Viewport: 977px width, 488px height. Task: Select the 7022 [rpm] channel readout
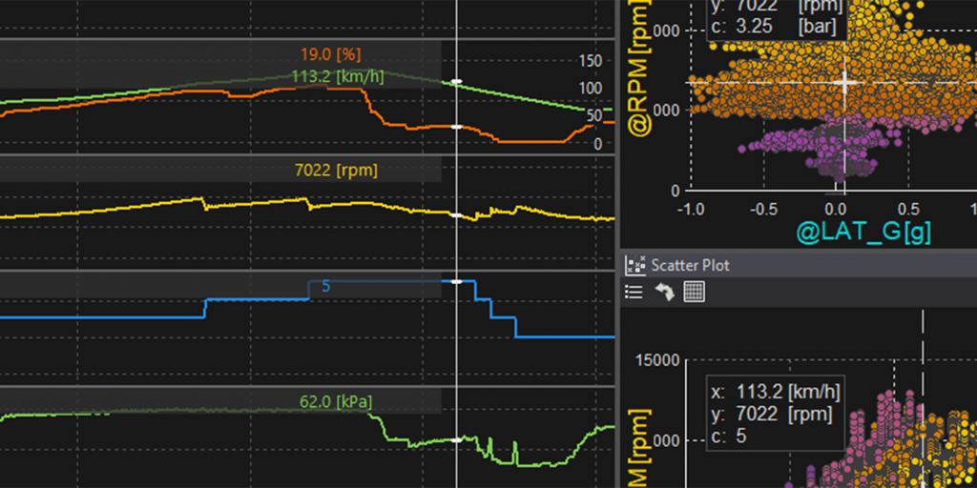[336, 171]
